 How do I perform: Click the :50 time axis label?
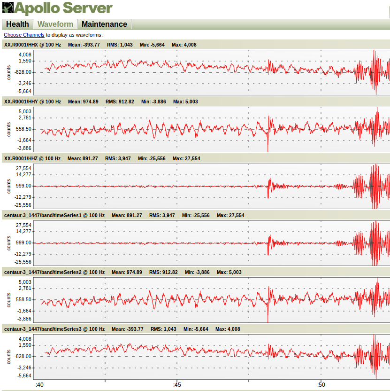pyautogui.click(x=321, y=385)
